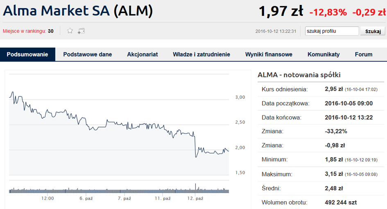Click the price drop point on chart line
Screen dimensions: 387x209
[x=195, y=145]
